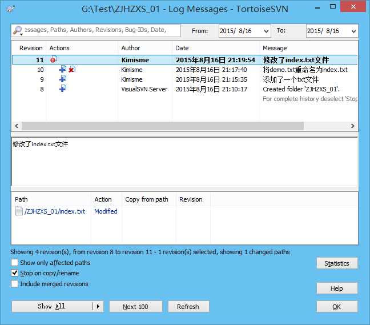This screenshot has width=370, height=325.
Task: Click the modified action icon in revision 11
Action: (x=54, y=59)
